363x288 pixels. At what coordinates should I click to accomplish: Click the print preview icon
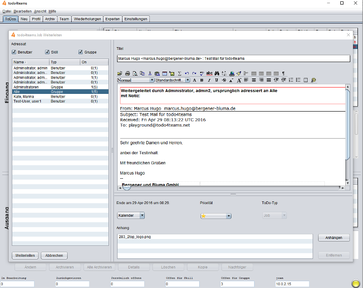click(135, 73)
